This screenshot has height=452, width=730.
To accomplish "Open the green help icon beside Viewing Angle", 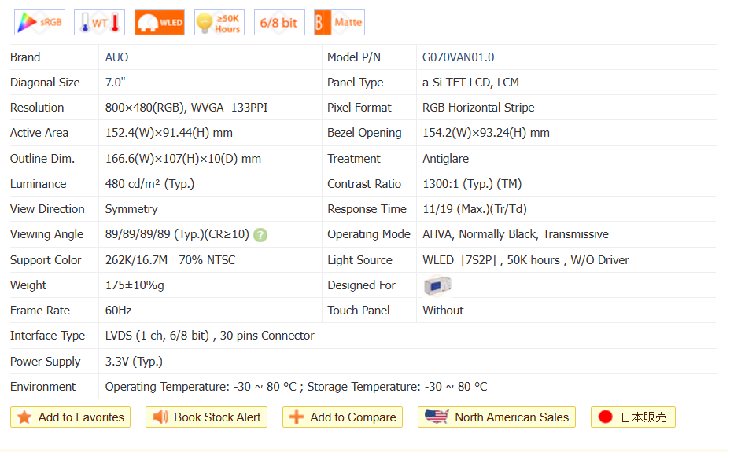I will [260, 235].
